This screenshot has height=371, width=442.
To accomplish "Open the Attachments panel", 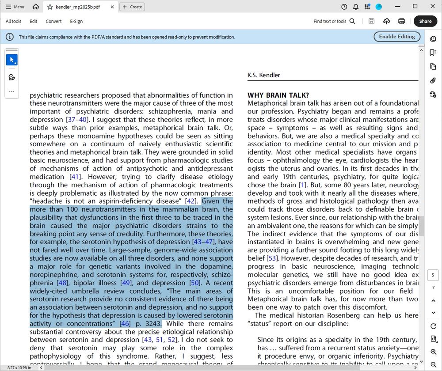I will click(x=433, y=80).
